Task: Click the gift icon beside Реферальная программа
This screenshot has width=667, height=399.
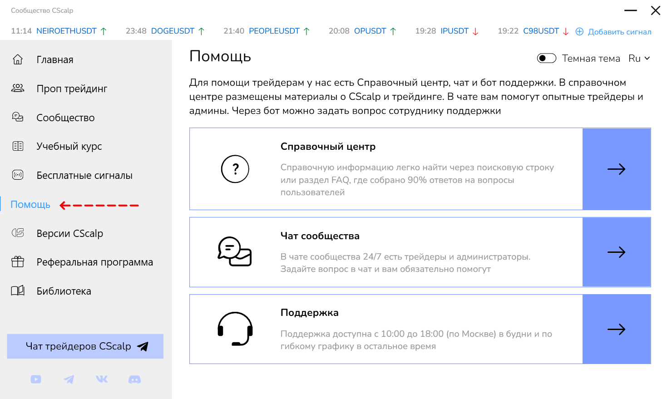Action: (x=18, y=262)
